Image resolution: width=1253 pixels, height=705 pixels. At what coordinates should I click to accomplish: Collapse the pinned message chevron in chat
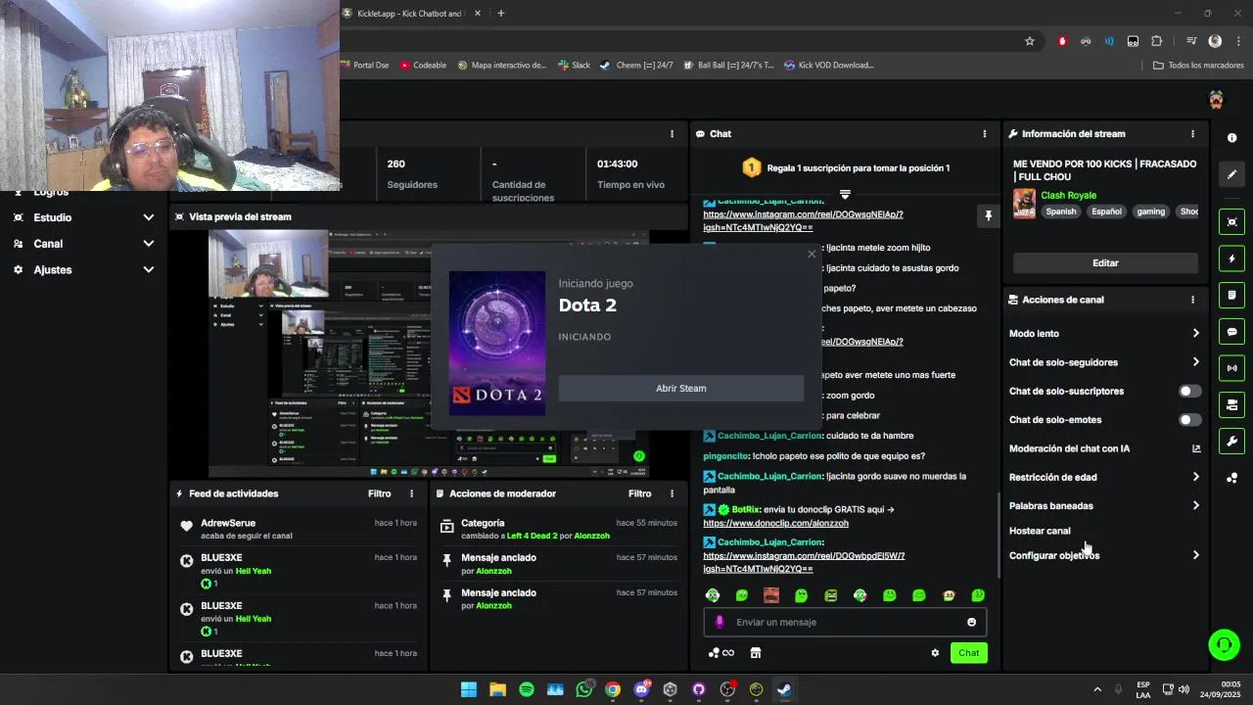click(x=845, y=195)
